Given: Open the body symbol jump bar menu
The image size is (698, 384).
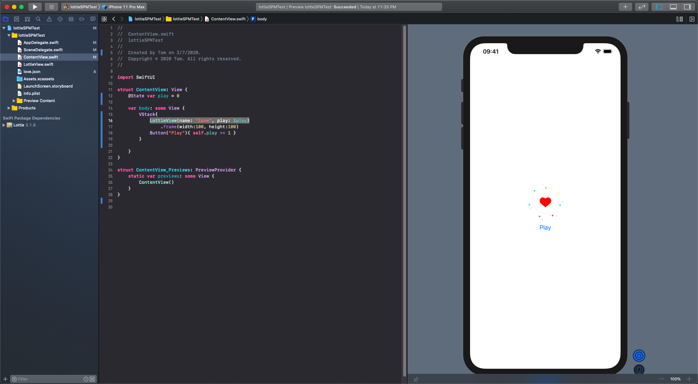Looking at the screenshot, I should 259,19.
